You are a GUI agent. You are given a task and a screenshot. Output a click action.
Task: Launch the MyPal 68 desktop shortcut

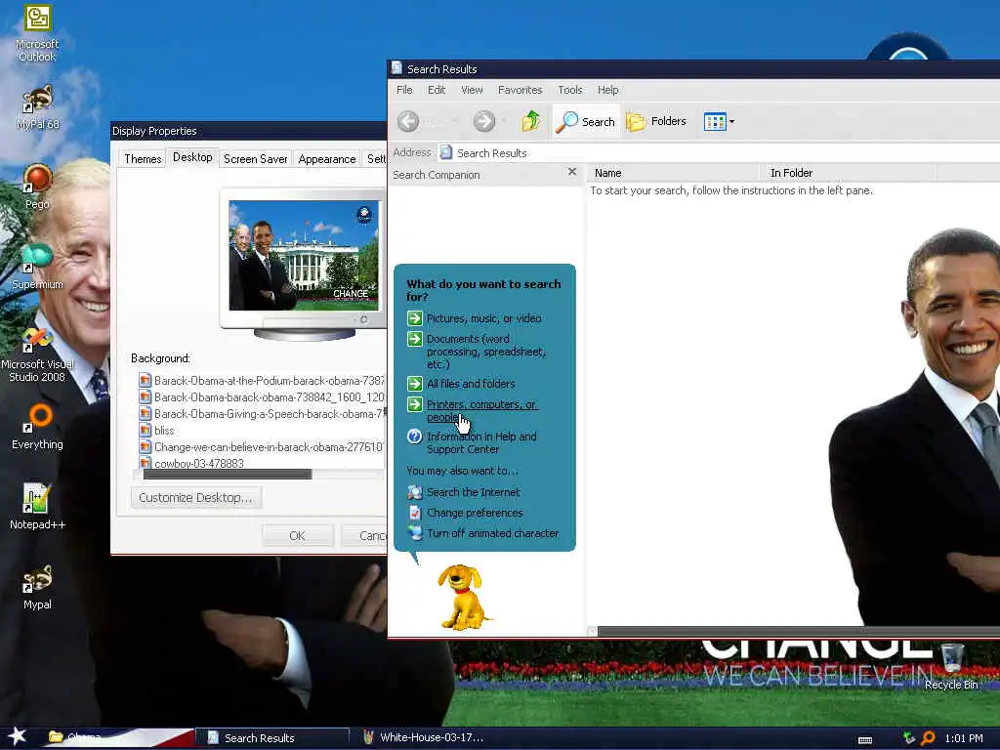[x=37, y=107]
